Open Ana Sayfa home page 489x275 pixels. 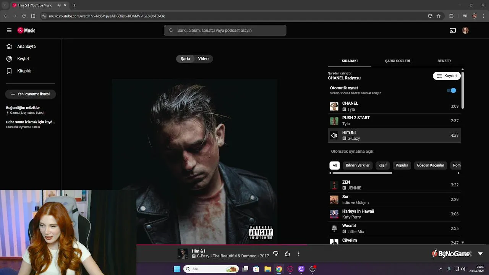point(26,47)
